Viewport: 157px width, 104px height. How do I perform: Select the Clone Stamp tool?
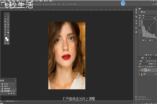[x=5, y=25]
